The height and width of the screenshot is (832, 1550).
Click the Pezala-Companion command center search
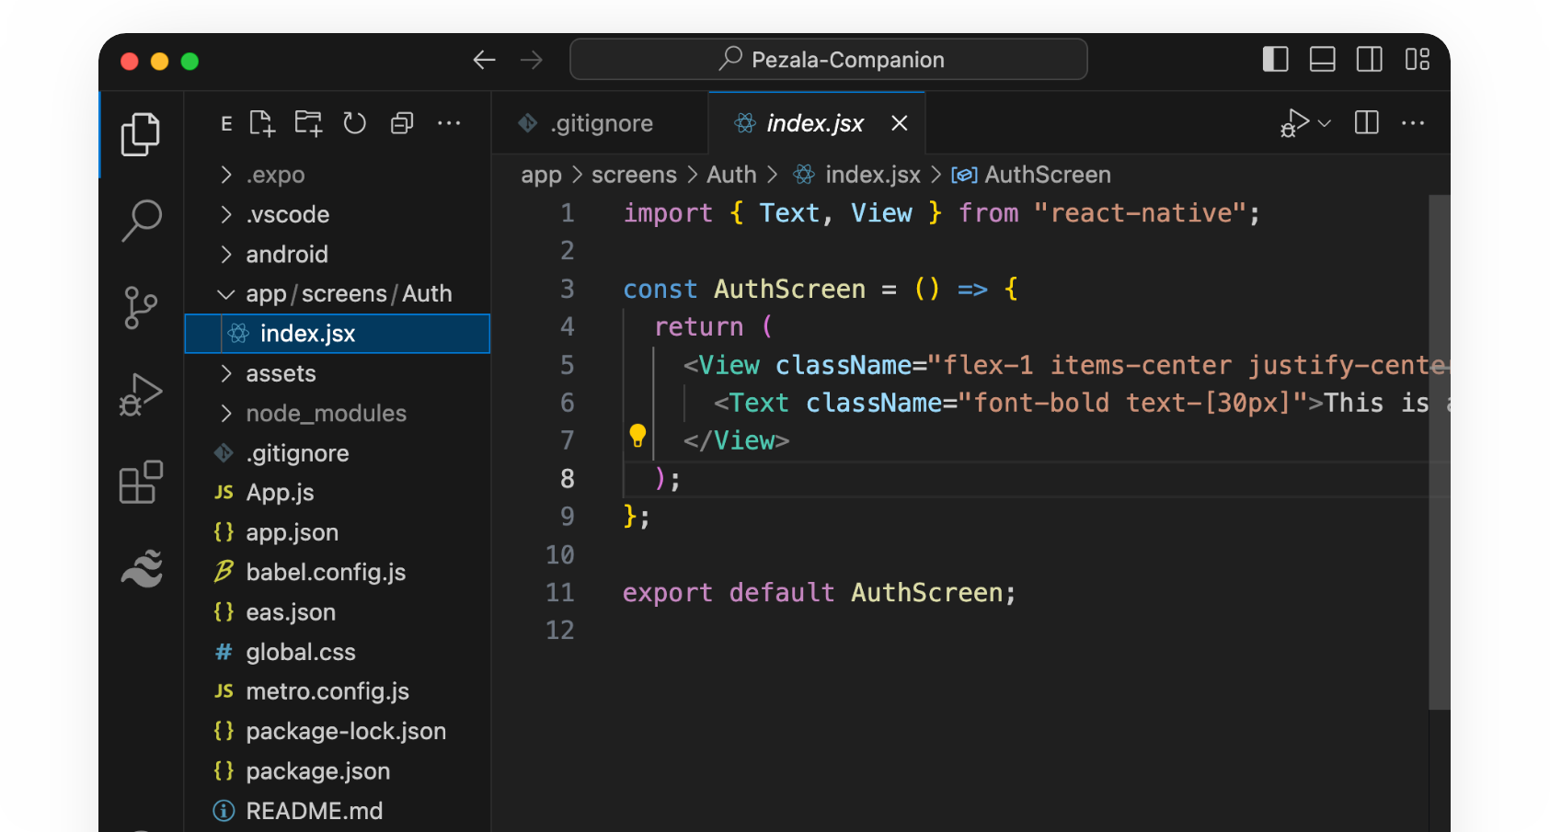coord(829,60)
